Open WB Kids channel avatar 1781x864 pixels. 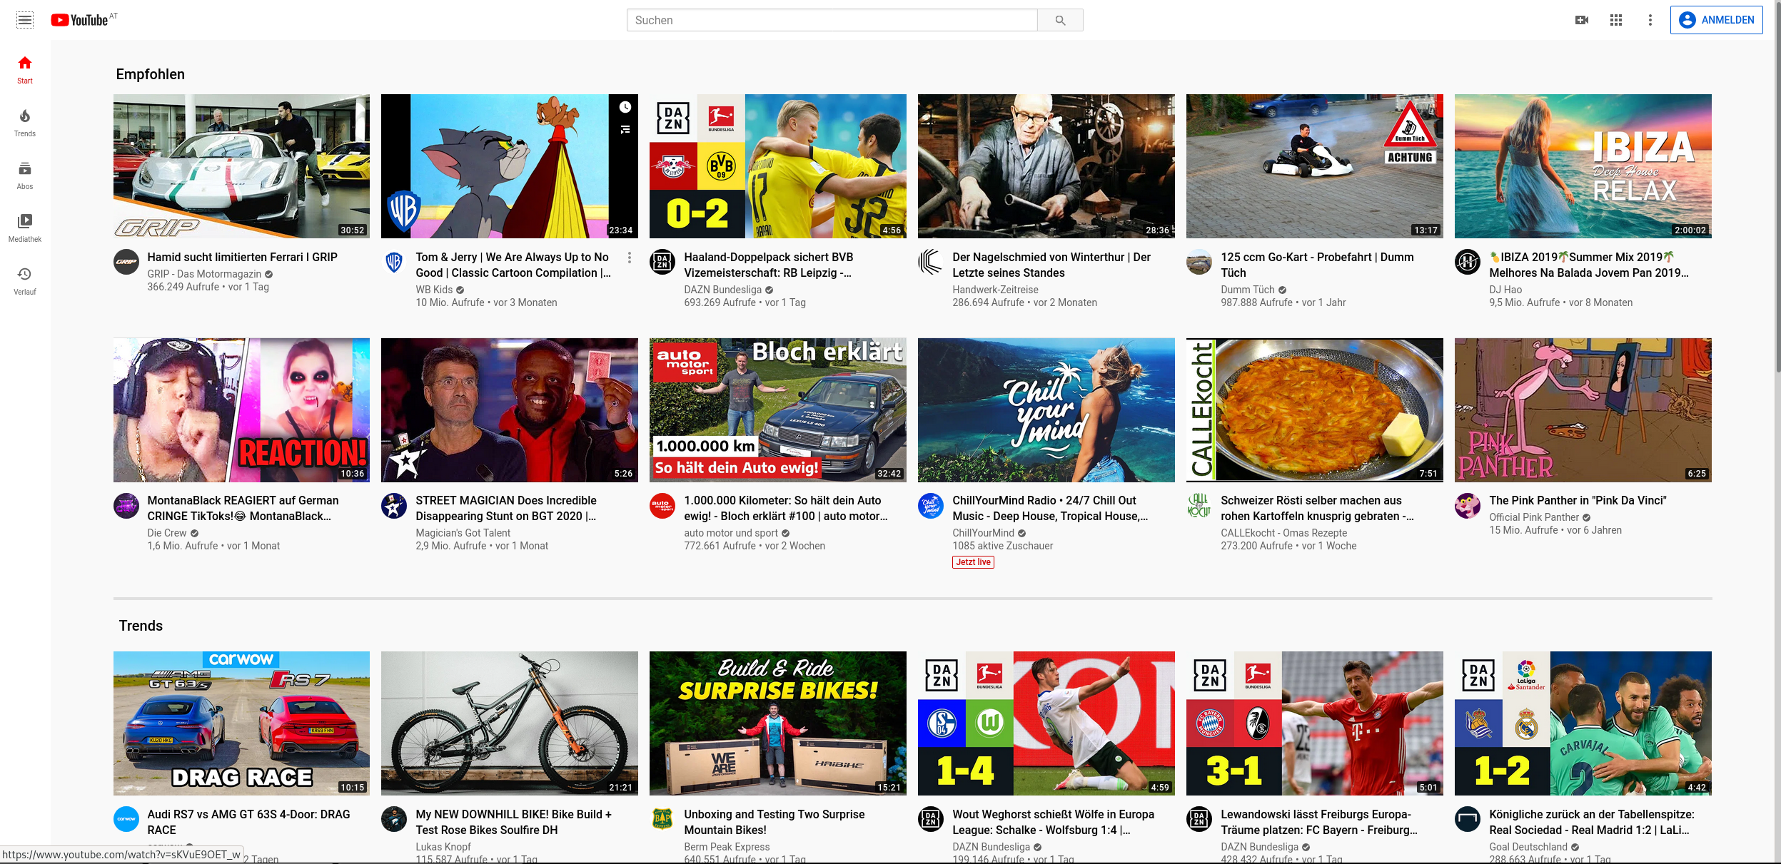point(394,262)
